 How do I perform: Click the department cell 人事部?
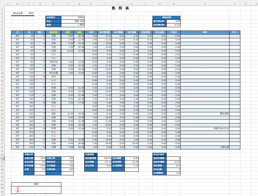(73, 25)
